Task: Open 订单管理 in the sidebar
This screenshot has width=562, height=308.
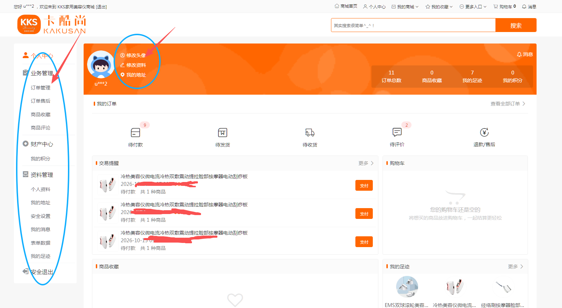Action: click(40, 88)
